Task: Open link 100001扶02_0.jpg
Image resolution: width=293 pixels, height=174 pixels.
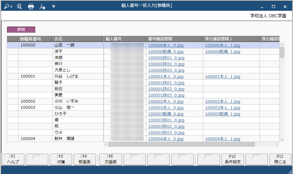Action: click(x=166, y=89)
